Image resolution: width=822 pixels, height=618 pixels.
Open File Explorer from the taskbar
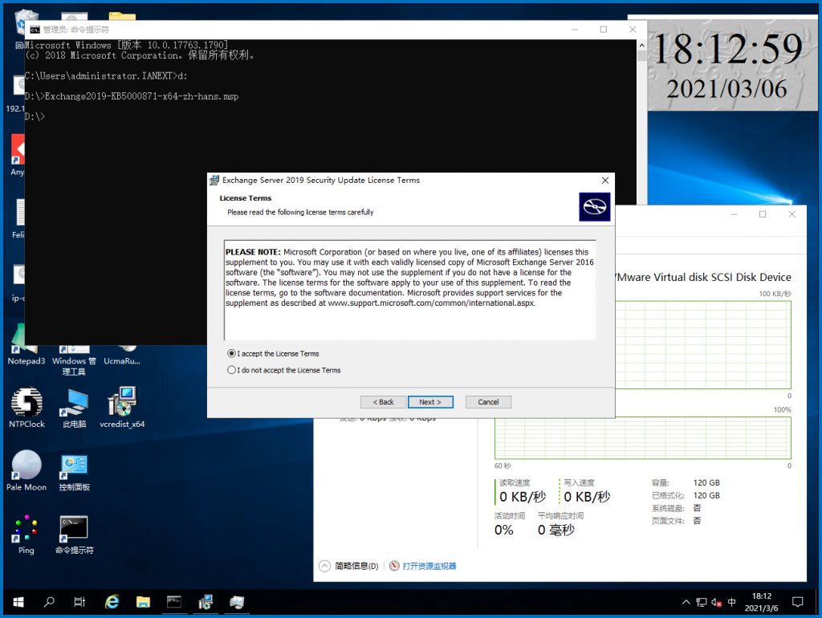[143, 601]
